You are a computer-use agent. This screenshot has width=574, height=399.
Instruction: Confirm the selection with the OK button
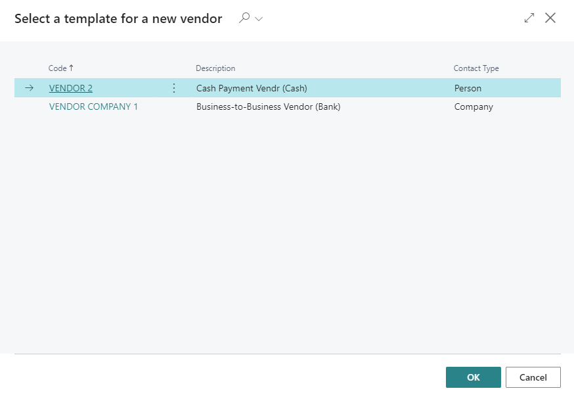click(x=473, y=377)
